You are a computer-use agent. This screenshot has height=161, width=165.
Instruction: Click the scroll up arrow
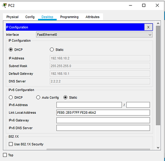pos(158,23)
